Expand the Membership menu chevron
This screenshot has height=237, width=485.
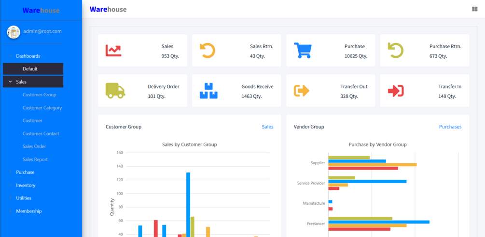(10, 211)
